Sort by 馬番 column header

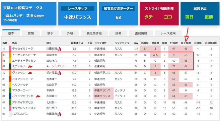(x=5, y=43)
